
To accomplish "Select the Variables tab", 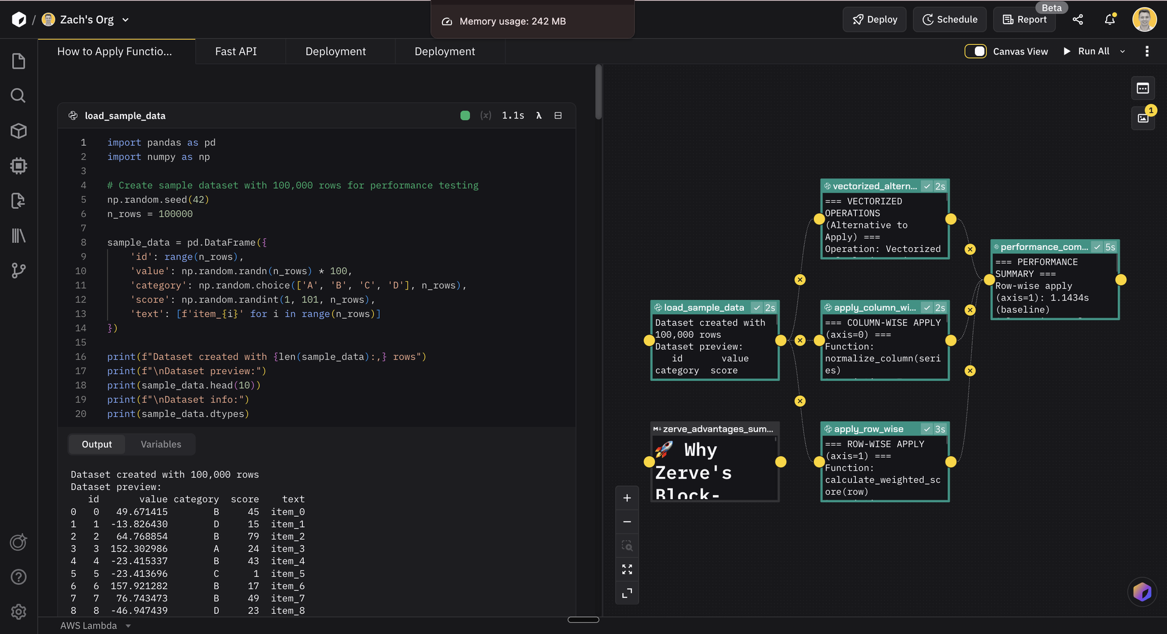I will tap(161, 444).
